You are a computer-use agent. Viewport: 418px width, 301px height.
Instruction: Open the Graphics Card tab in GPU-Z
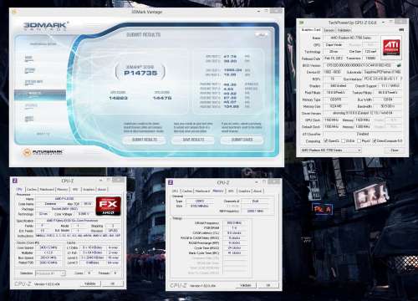(x=311, y=30)
